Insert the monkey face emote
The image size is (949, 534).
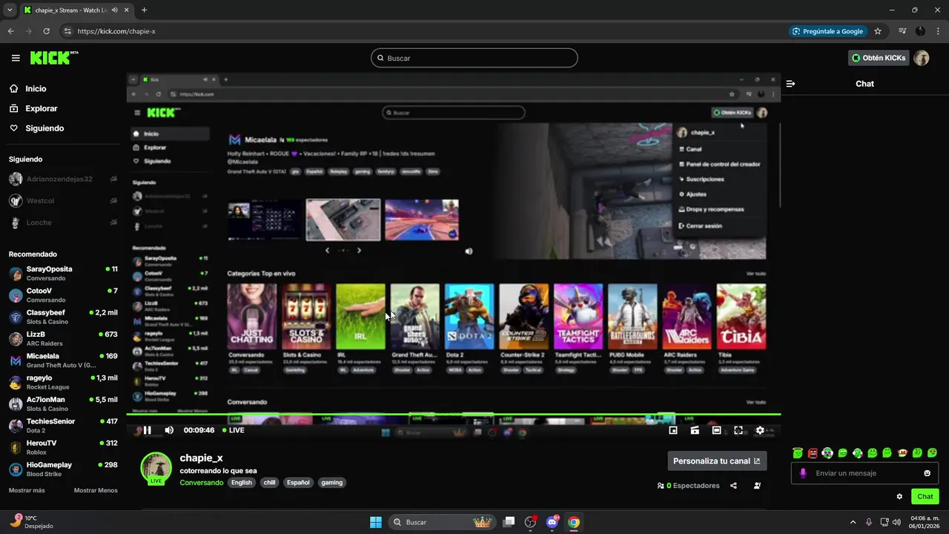coord(902,453)
